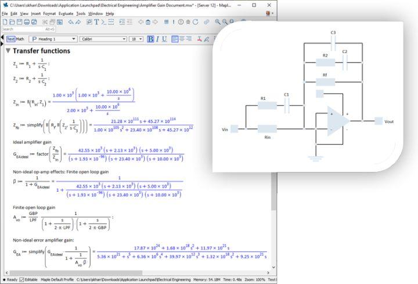Create a new document with the New icon
The height and width of the screenshot is (284, 418).
pos(5,22)
